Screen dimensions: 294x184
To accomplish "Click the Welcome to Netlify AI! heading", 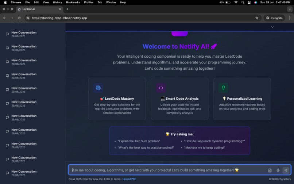I will click(x=179, y=46).
